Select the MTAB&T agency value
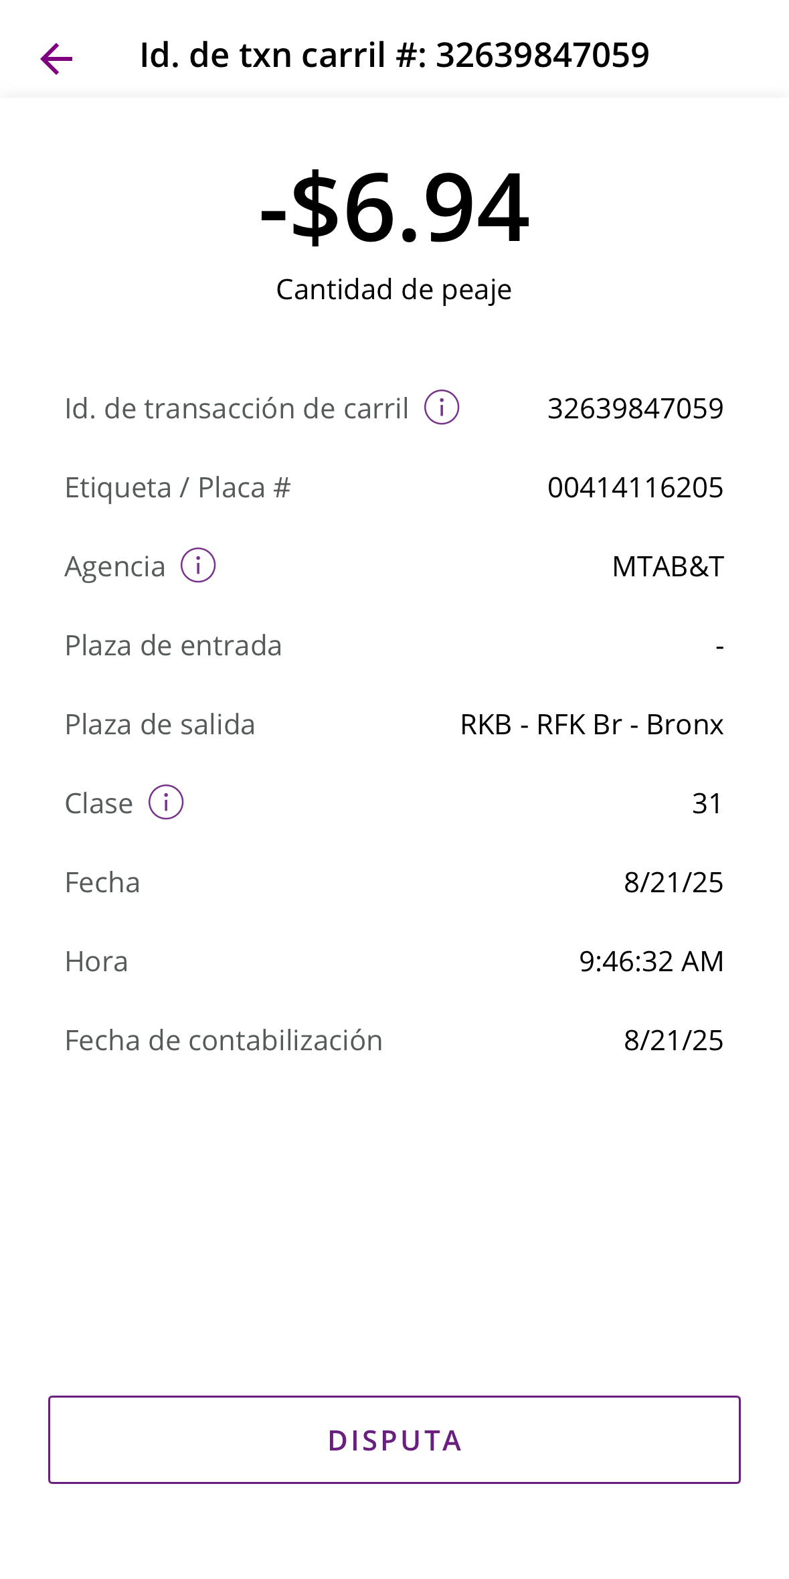This screenshot has height=1579, width=789. coord(667,567)
